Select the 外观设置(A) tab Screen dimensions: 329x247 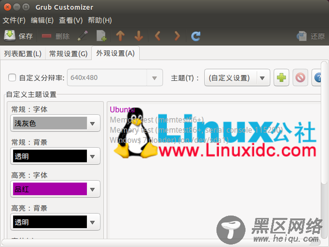(115, 53)
